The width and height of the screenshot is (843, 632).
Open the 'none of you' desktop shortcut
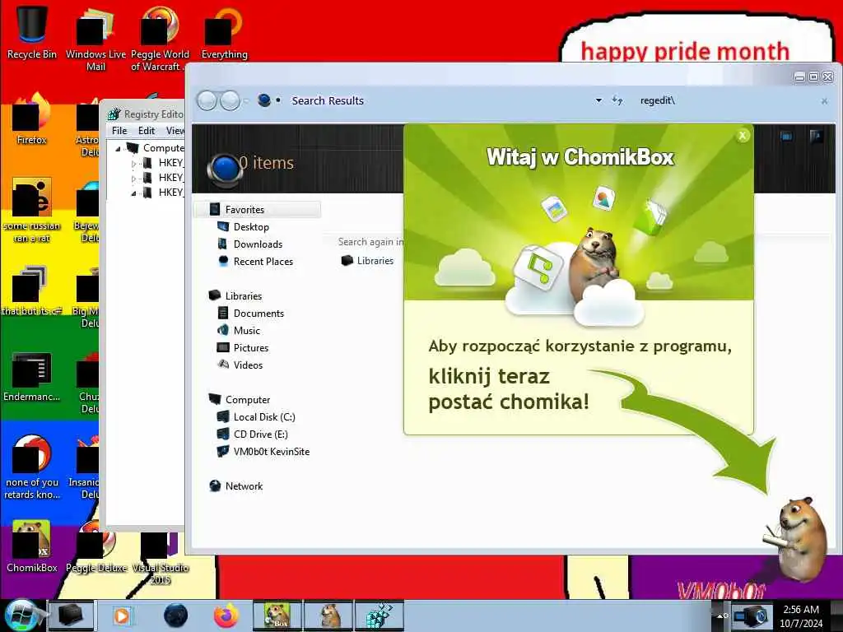[x=32, y=467]
